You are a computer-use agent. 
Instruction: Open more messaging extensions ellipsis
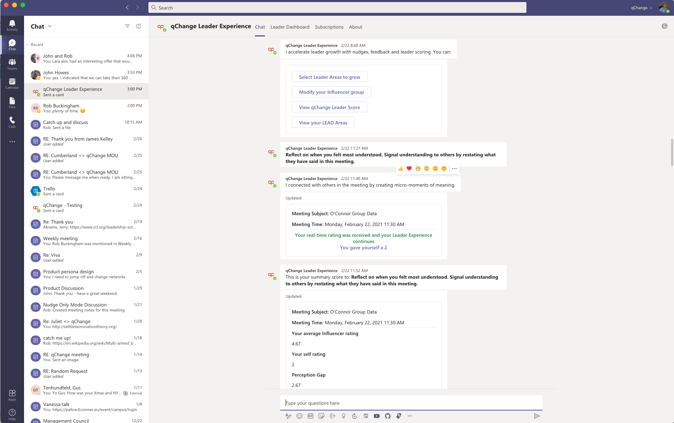coord(410,416)
